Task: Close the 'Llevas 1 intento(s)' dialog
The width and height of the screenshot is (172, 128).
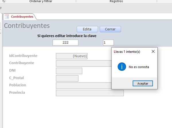Action: [153, 51]
